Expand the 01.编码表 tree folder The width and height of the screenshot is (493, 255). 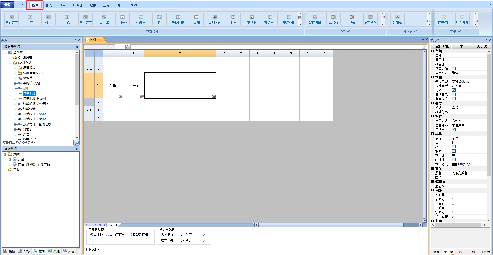click(x=10, y=58)
